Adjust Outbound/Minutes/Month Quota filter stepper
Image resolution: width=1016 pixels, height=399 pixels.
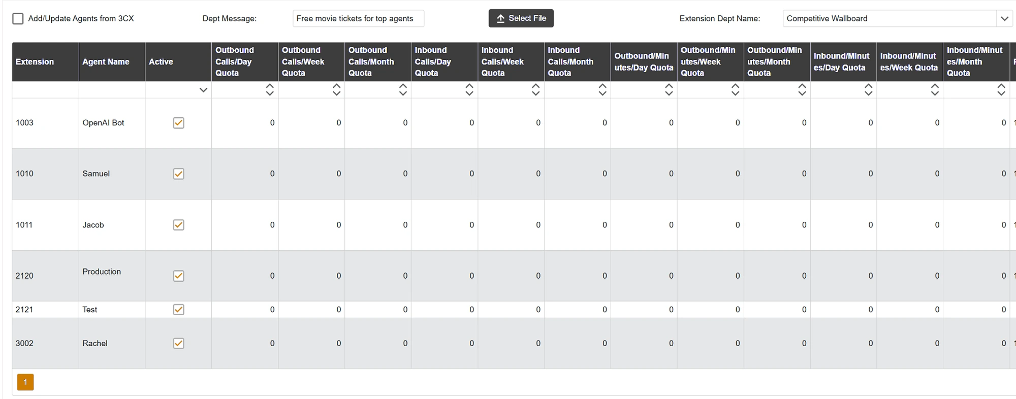[x=802, y=90]
